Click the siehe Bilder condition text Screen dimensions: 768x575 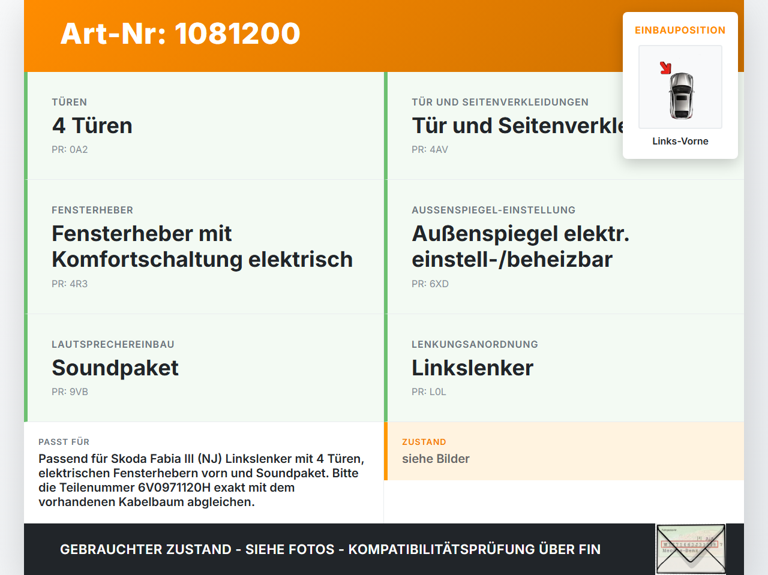point(436,459)
